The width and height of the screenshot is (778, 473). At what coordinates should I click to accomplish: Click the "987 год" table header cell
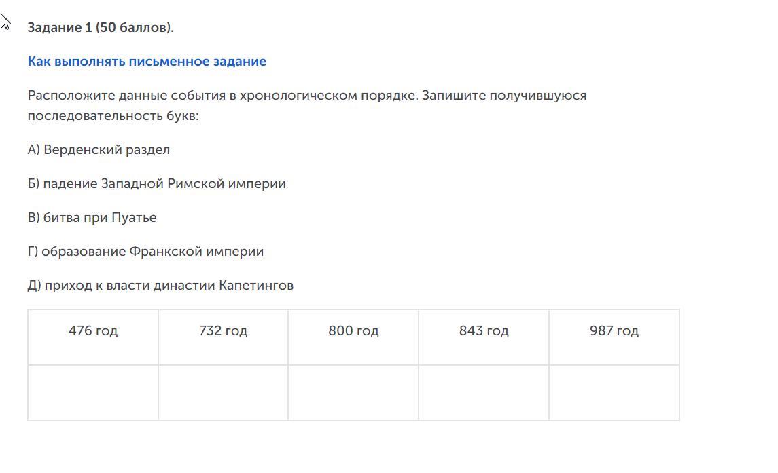614,331
